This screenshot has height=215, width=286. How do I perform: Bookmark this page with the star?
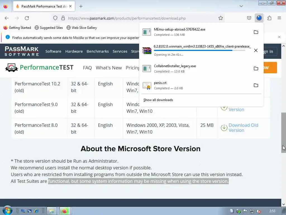point(221,18)
